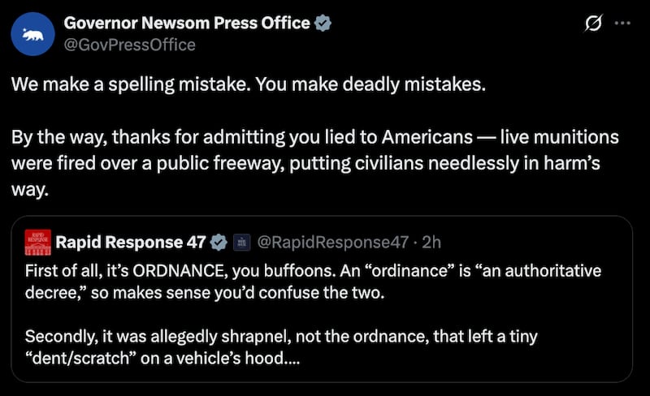Click the @RapidResponse47 handle

(x=332, y=241)
